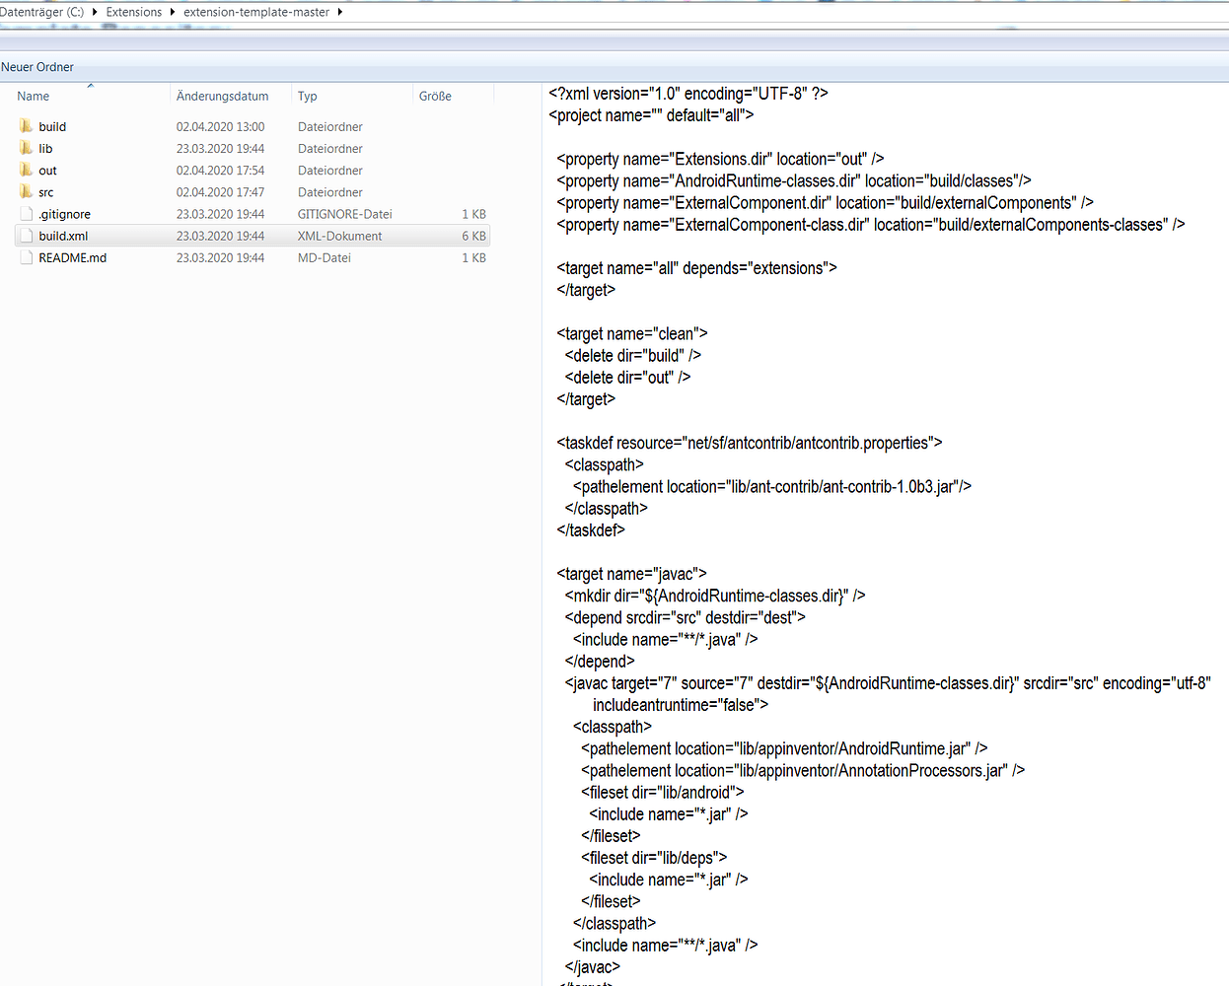Sort files by Typ column

(308, 96)
